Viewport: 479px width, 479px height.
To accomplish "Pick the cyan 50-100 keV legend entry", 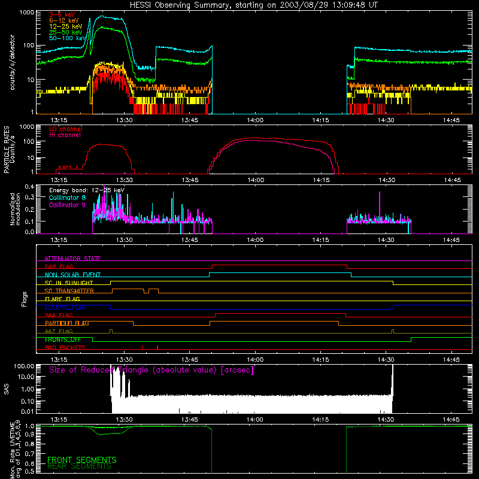I will (68, 38).
